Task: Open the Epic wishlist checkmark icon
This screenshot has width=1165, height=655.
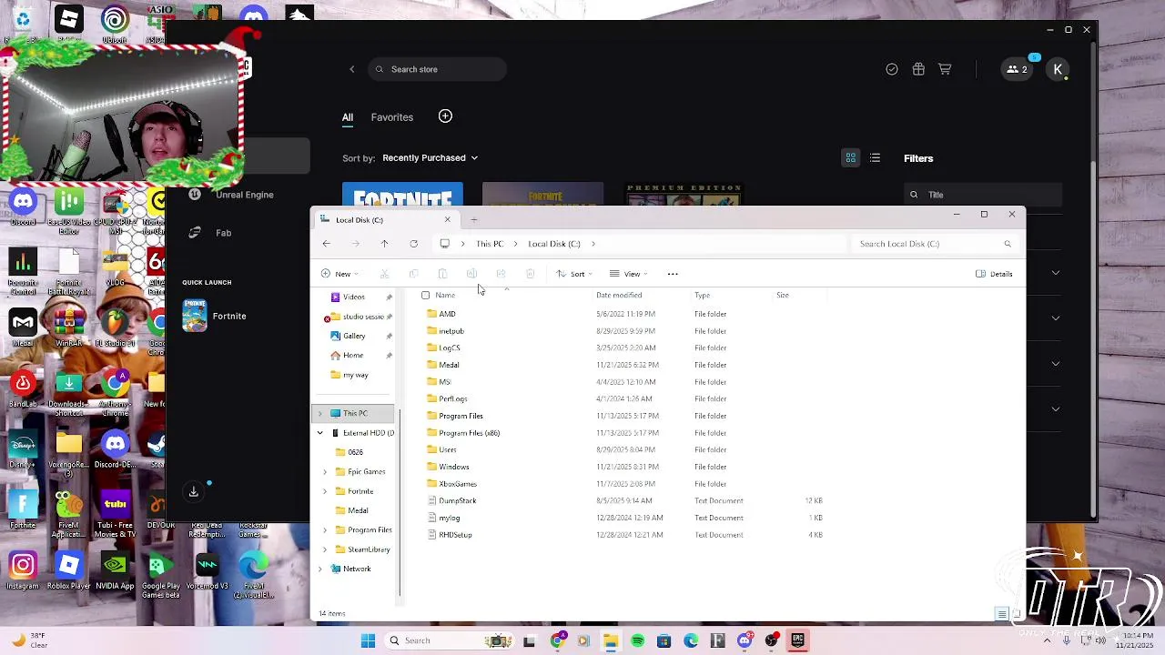Action: (892, 69)
